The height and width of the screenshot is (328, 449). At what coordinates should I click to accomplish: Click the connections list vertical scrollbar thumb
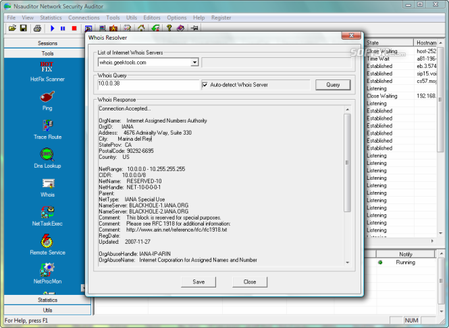tap(440, 100)
